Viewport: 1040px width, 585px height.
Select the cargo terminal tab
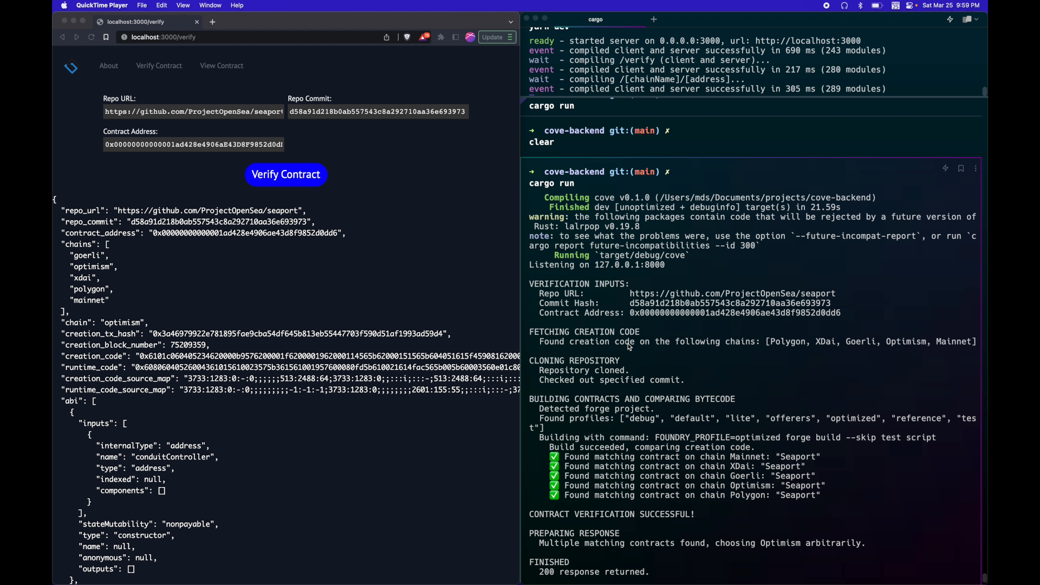595,19
